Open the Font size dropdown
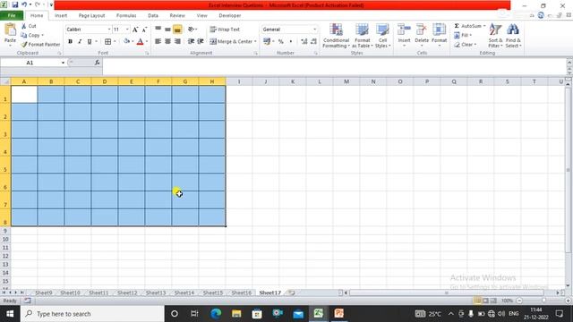The image size is (573, 322). click(127, 30)
